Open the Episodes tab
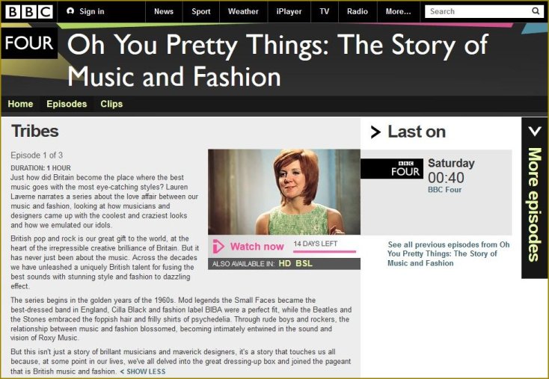The image size is (549, 379). 67,104
